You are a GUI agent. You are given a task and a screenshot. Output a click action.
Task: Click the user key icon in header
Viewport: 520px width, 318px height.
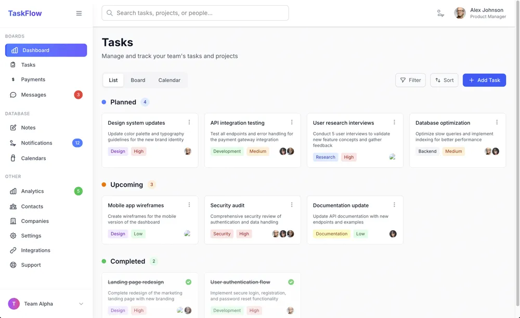440,14
